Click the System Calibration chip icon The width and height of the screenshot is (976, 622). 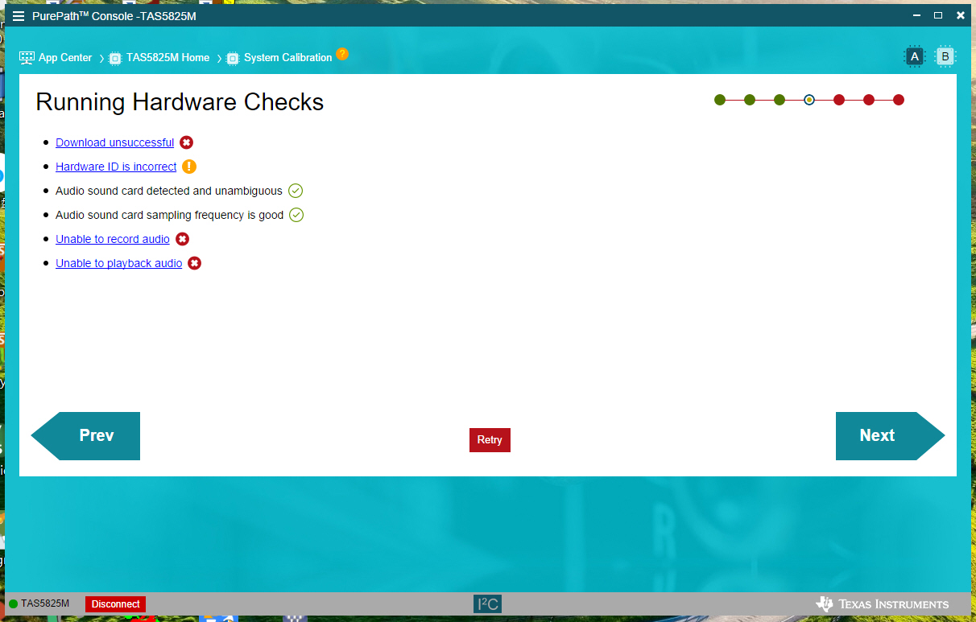233,58
